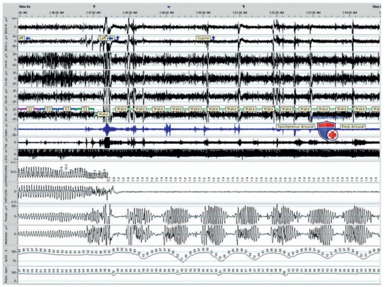The height and width of the screenshot is (287, 385).
Task: Select the C4-A1 channel label
Action: tap(7, 61)
